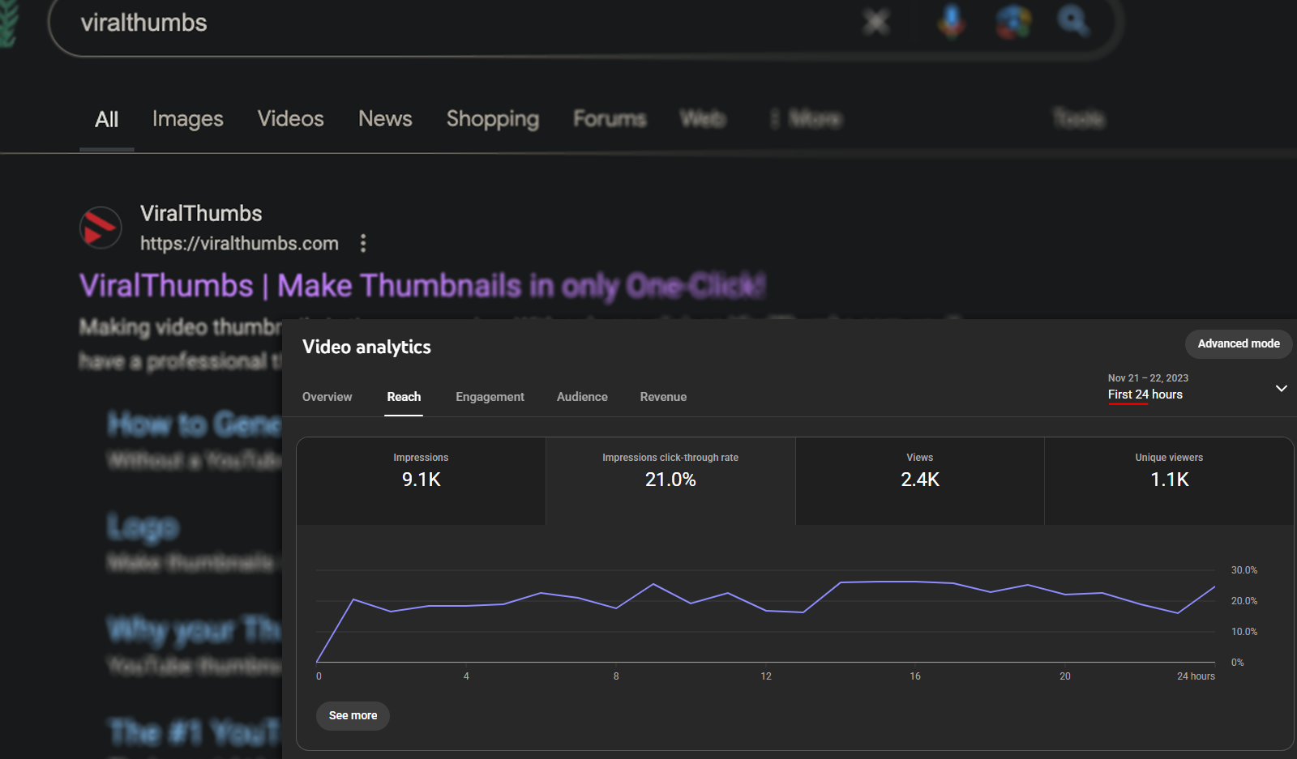This screenshot has width=1297, height=759.
Task: Open the three-dot menu beside viralthumbs.com
Action: 362,243
